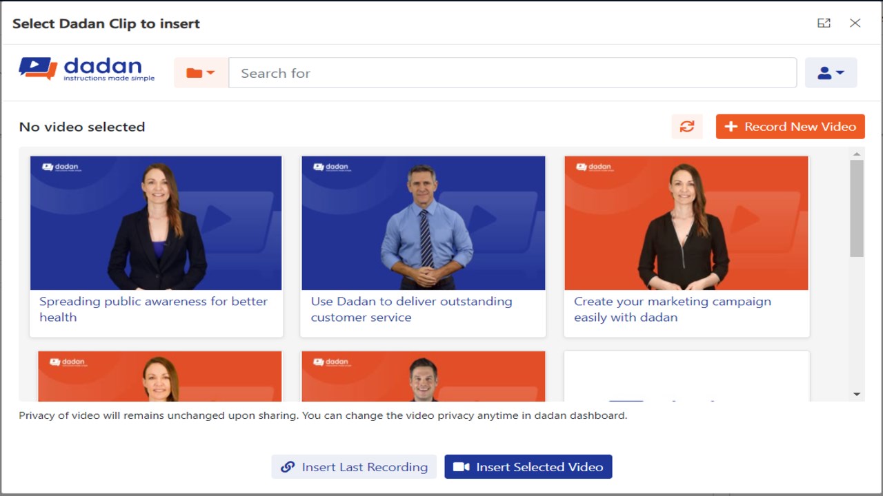Click the video list scrollbar thumb
This screenshot has height=496, width=883.
click(x=857, y=209)
